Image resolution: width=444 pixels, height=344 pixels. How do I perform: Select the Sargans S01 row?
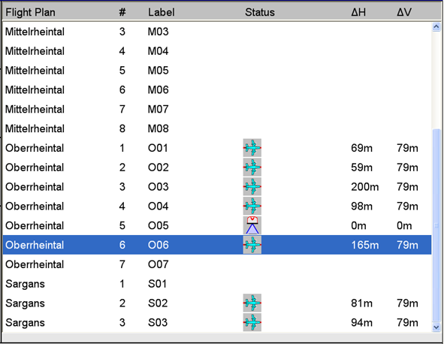[x=217, y=284]
